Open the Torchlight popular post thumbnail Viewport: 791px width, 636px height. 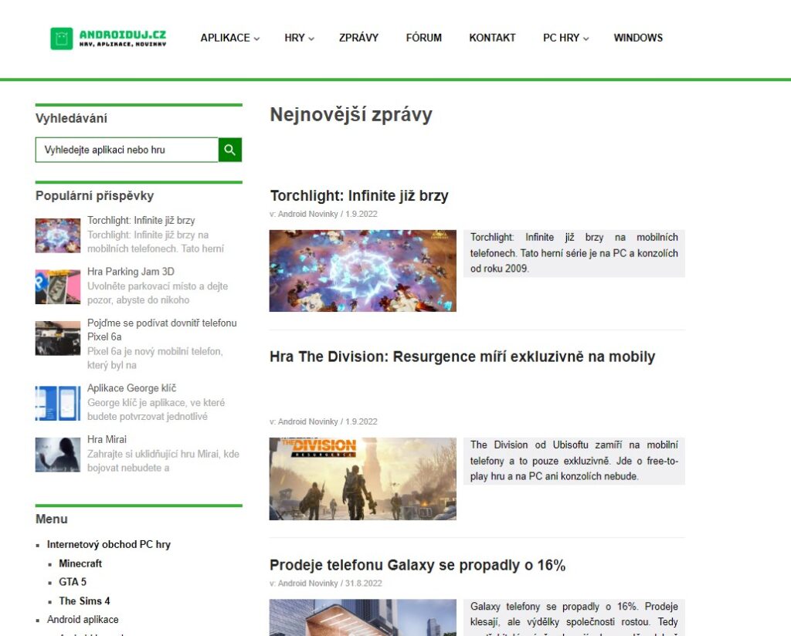[58, 235]
